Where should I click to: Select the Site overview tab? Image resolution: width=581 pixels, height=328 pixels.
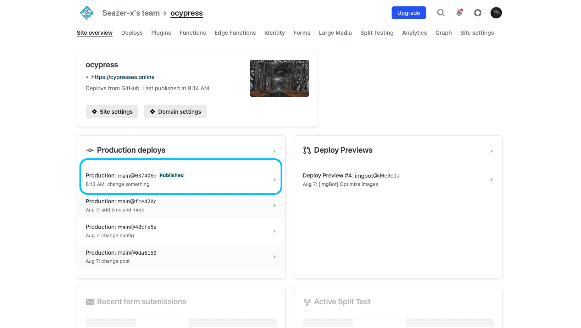point(95,33)
